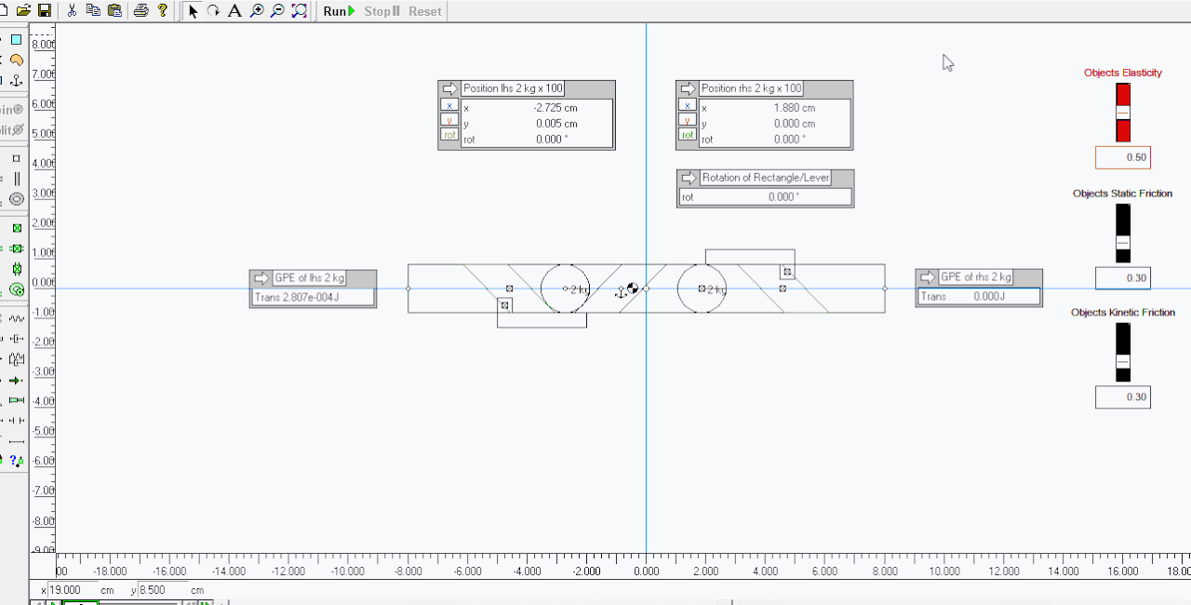Click the 'Position lhs 2 kg x 100' title
The image size is (1191, 605).
pos(513,88)
